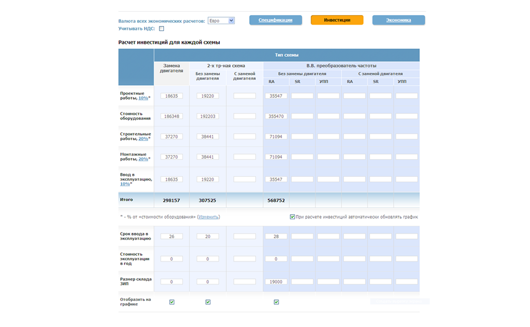Viewport: 530px width, 327px height.
Task: Select the Срок ввода field showing 20
Action: point(208,236)
